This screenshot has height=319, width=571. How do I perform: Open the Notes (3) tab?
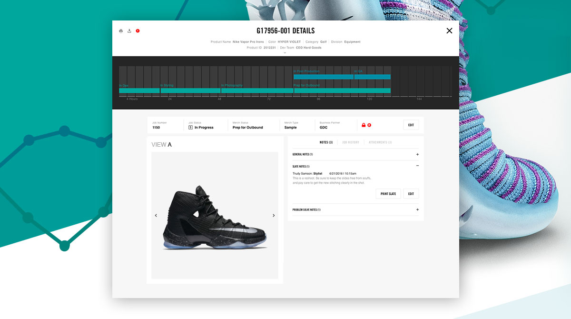point(326,142)
